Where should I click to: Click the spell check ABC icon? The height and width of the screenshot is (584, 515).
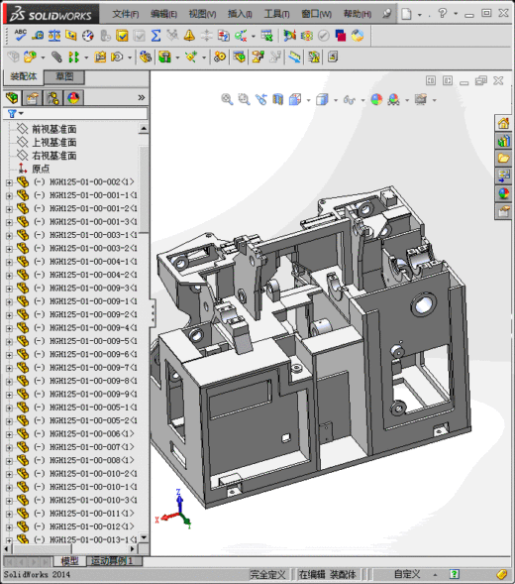pos(20,36)
